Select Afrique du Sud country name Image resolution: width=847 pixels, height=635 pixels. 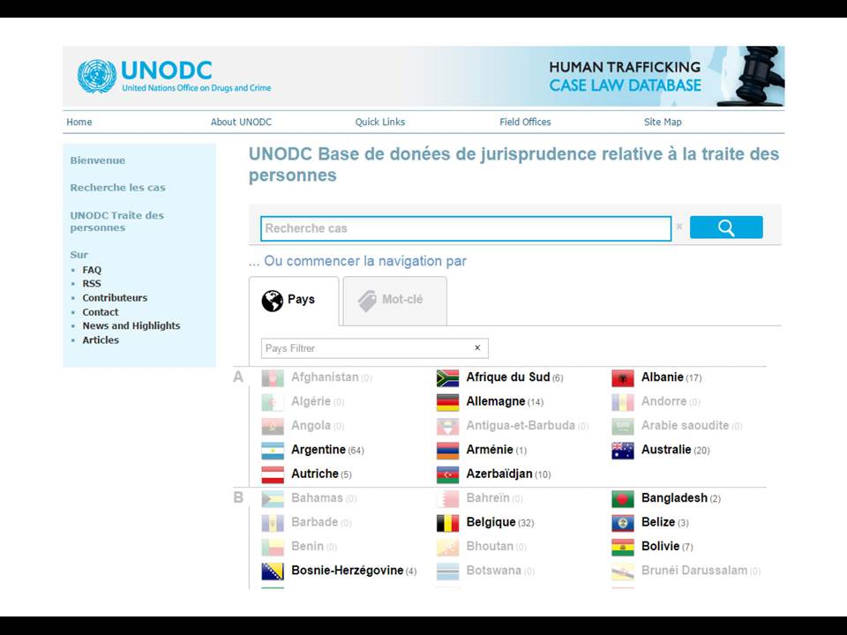pyautogui.click(x=508, y=377)
